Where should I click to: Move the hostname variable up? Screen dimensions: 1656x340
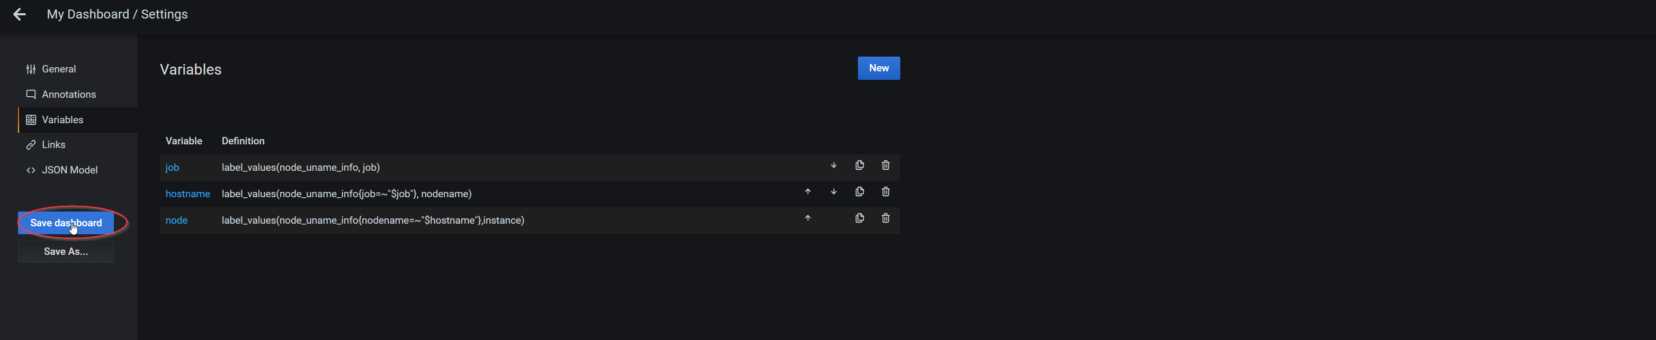[808, 192]
